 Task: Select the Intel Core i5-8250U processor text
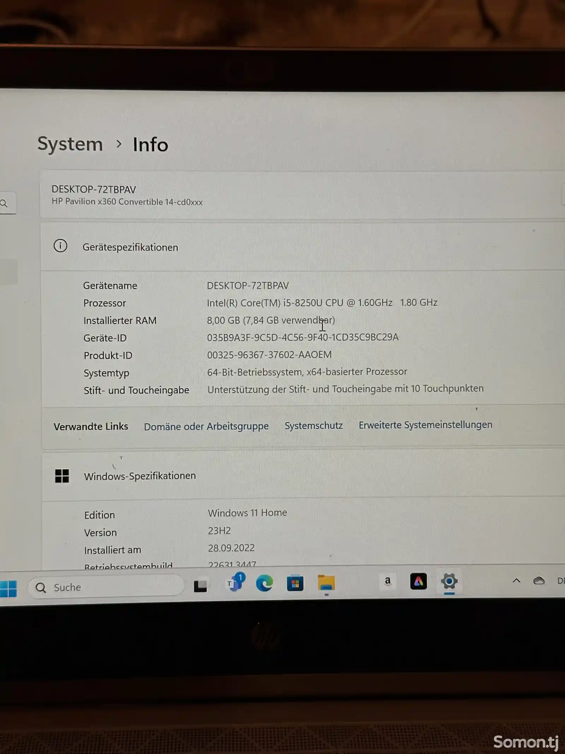[x=322, y=303]
